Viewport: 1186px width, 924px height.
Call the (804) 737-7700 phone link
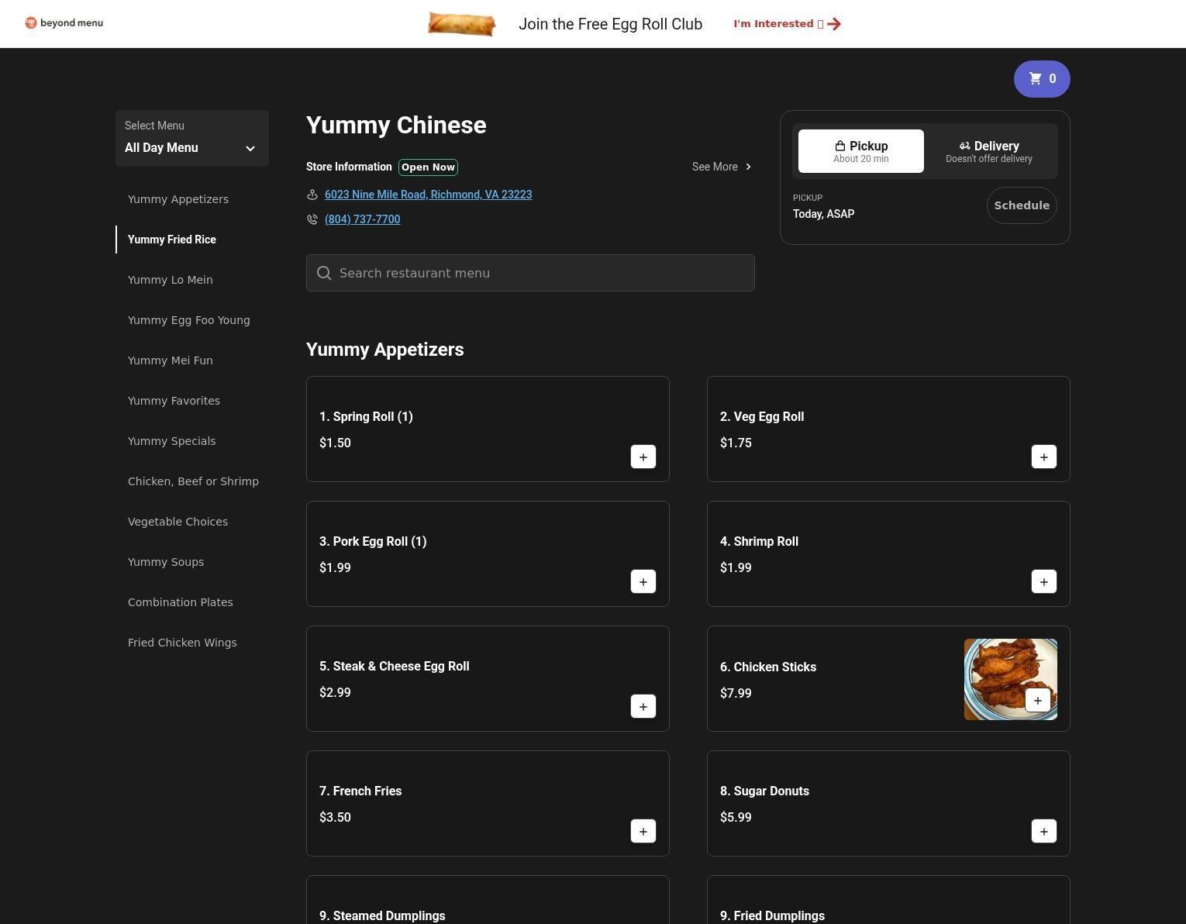pyautogui.click(x=362, y=219)
